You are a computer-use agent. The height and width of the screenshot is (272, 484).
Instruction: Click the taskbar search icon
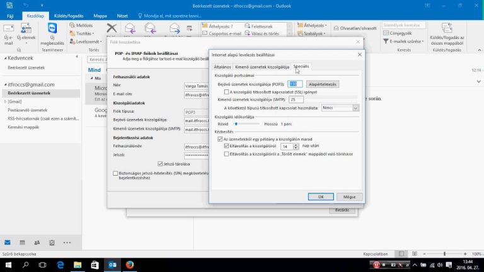point(26,265)
